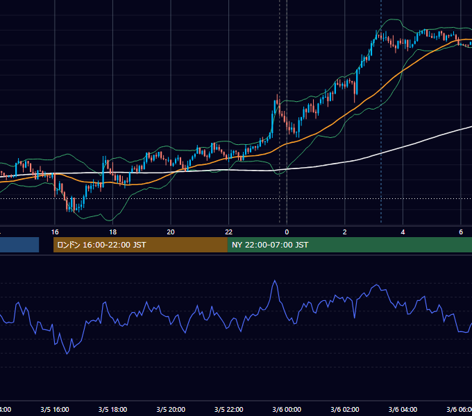Click the 18 hour label on the upper axis
Image resolution: width=472 pixels, height=416 pixels.
tap(112, 232)
